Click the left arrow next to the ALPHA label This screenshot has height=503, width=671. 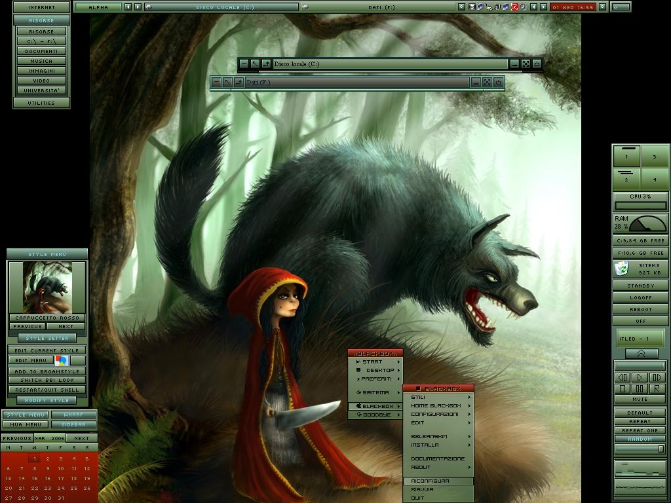[128, 7]
